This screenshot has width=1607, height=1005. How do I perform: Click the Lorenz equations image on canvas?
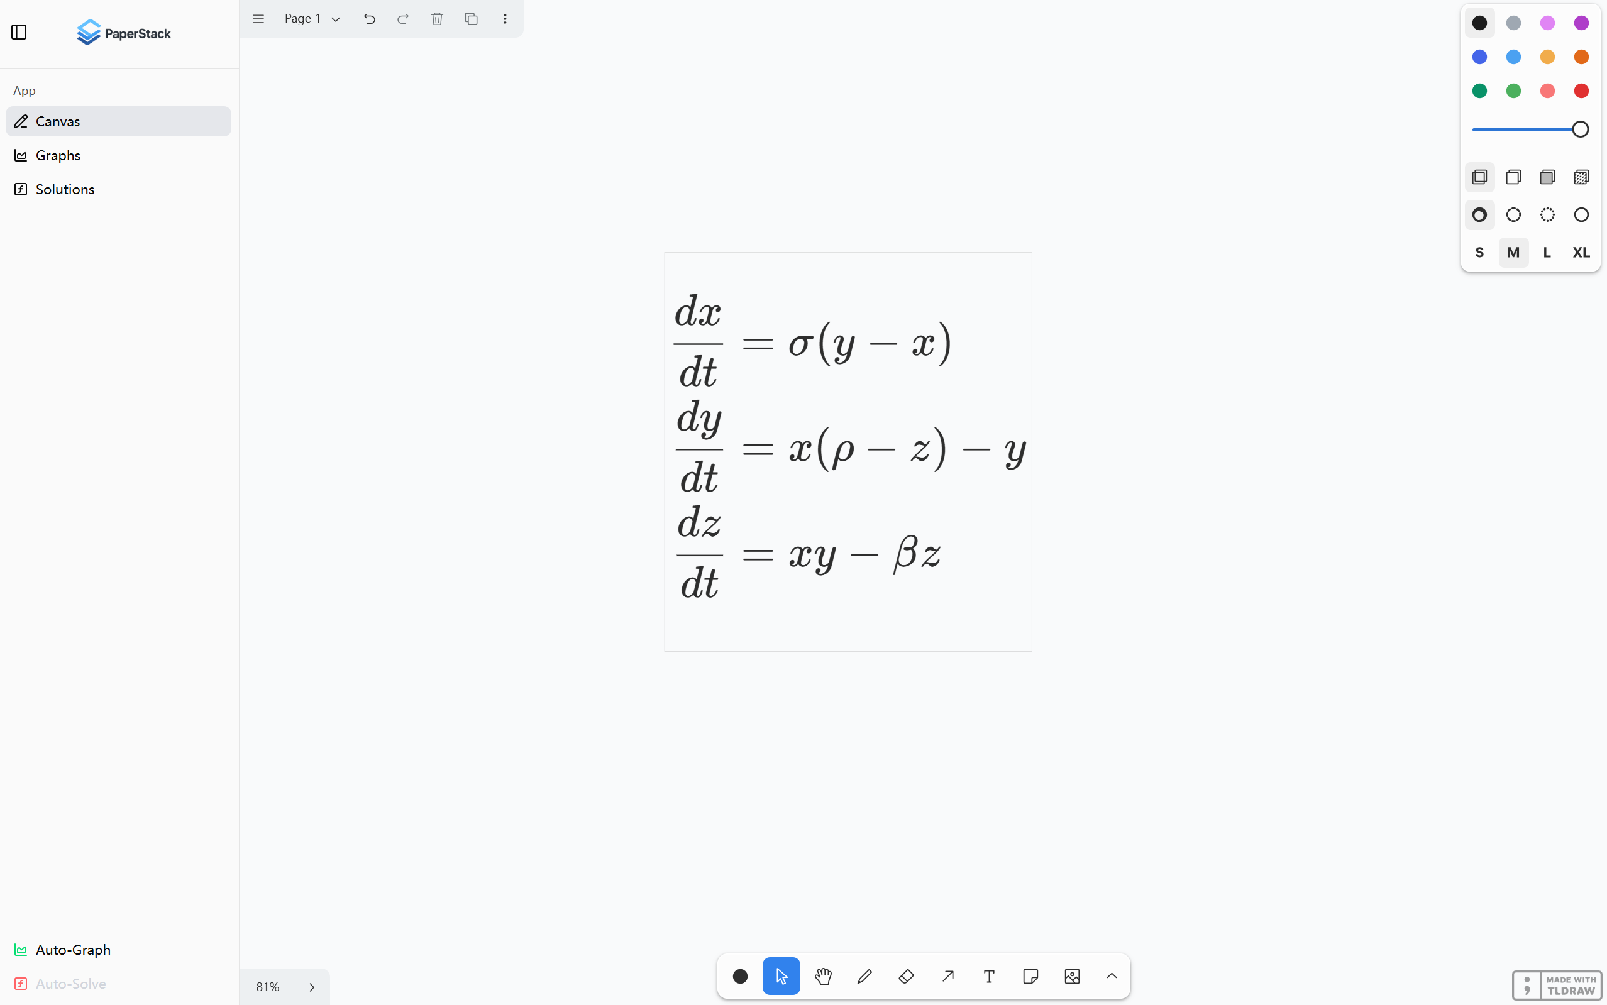tap(848, 452)
